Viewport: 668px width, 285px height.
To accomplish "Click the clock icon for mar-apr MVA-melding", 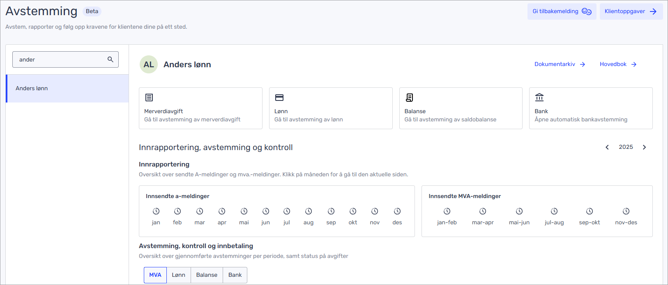I will (x=483, y=211).
